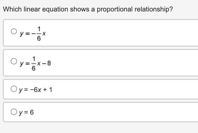Click the equation text y = 1/6 x − 8
Viewport: 198px width, 133px height.
pos(35,63)
